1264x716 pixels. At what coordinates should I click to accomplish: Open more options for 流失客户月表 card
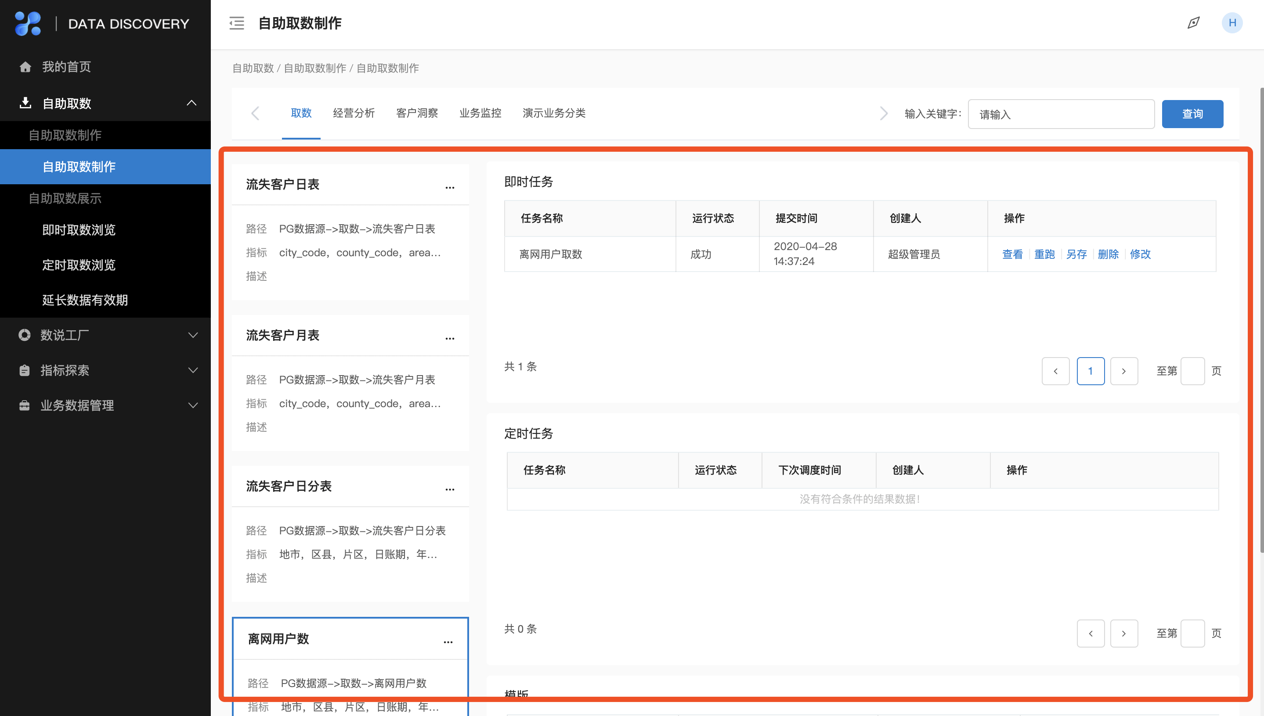point(450,338)
